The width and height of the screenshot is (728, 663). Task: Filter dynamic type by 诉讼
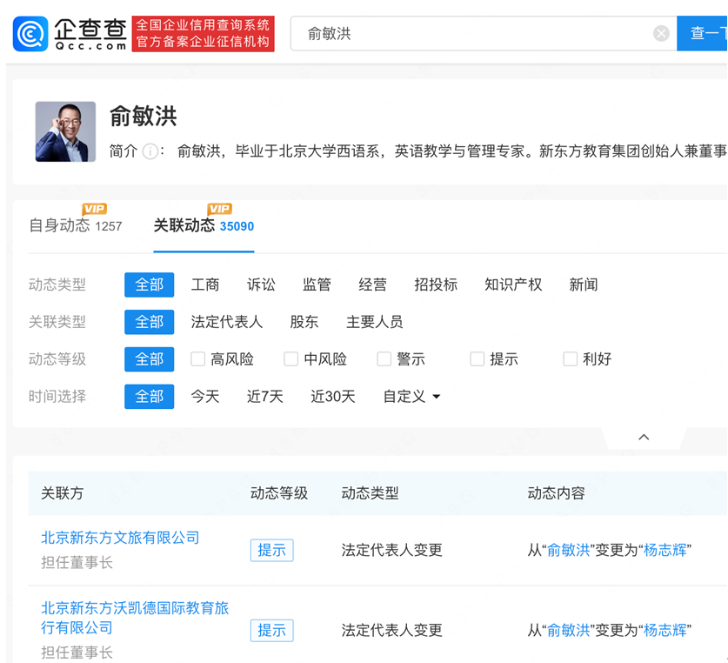[261, 285]
